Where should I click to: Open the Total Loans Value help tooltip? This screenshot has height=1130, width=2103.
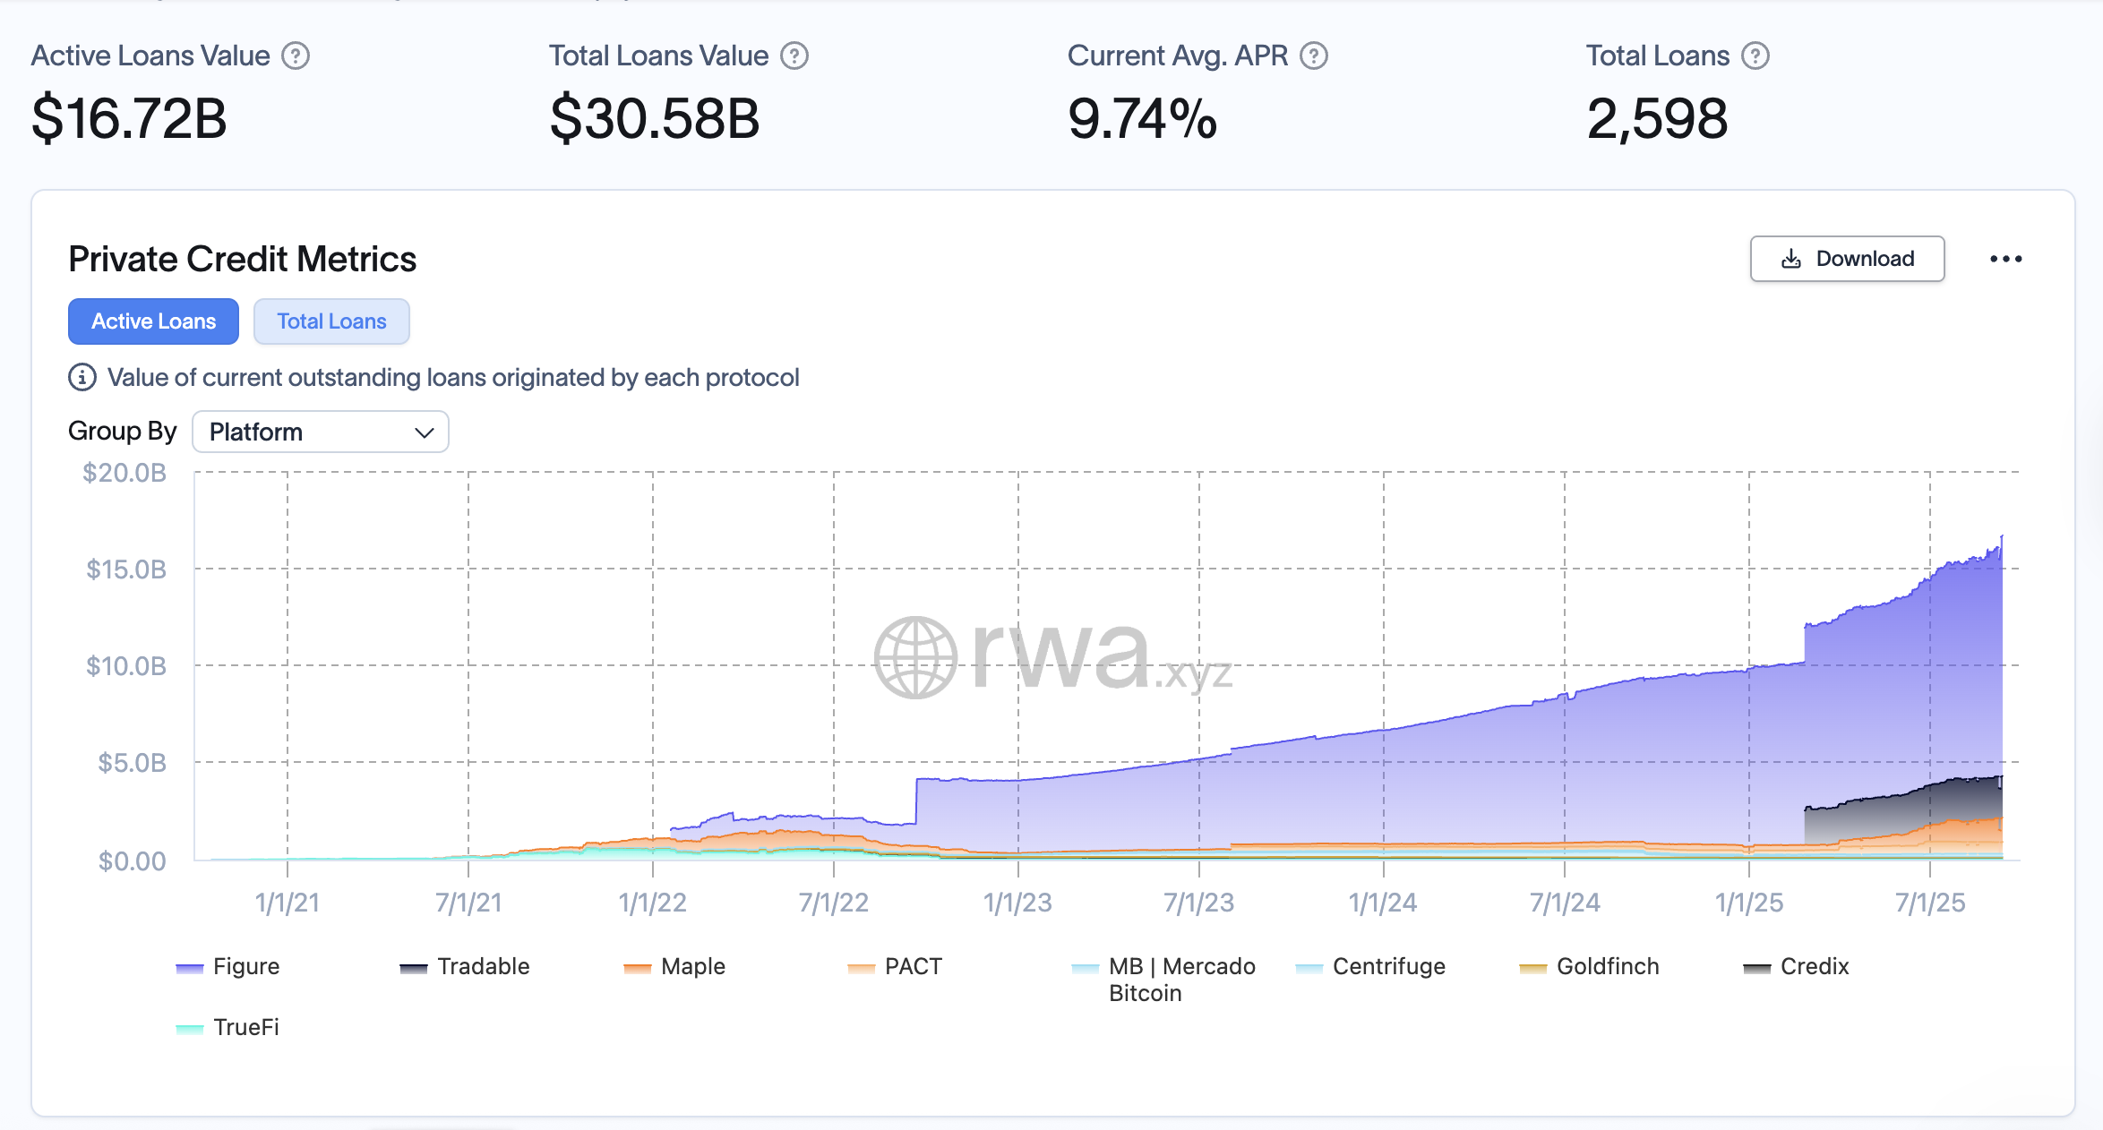coord(794,56)
